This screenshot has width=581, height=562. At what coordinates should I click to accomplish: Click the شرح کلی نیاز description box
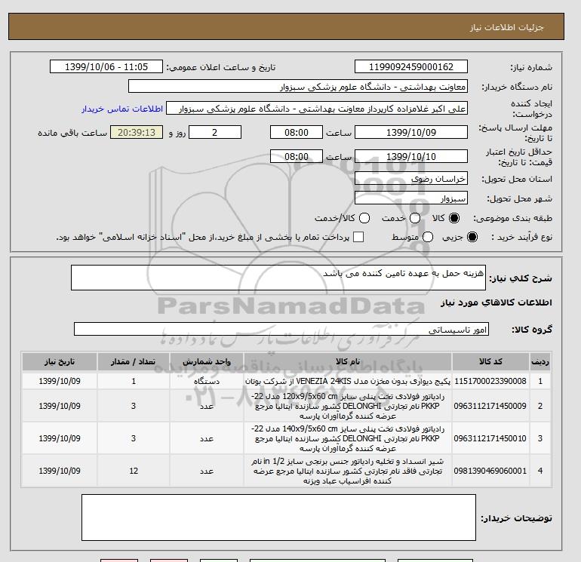point(278,278)
